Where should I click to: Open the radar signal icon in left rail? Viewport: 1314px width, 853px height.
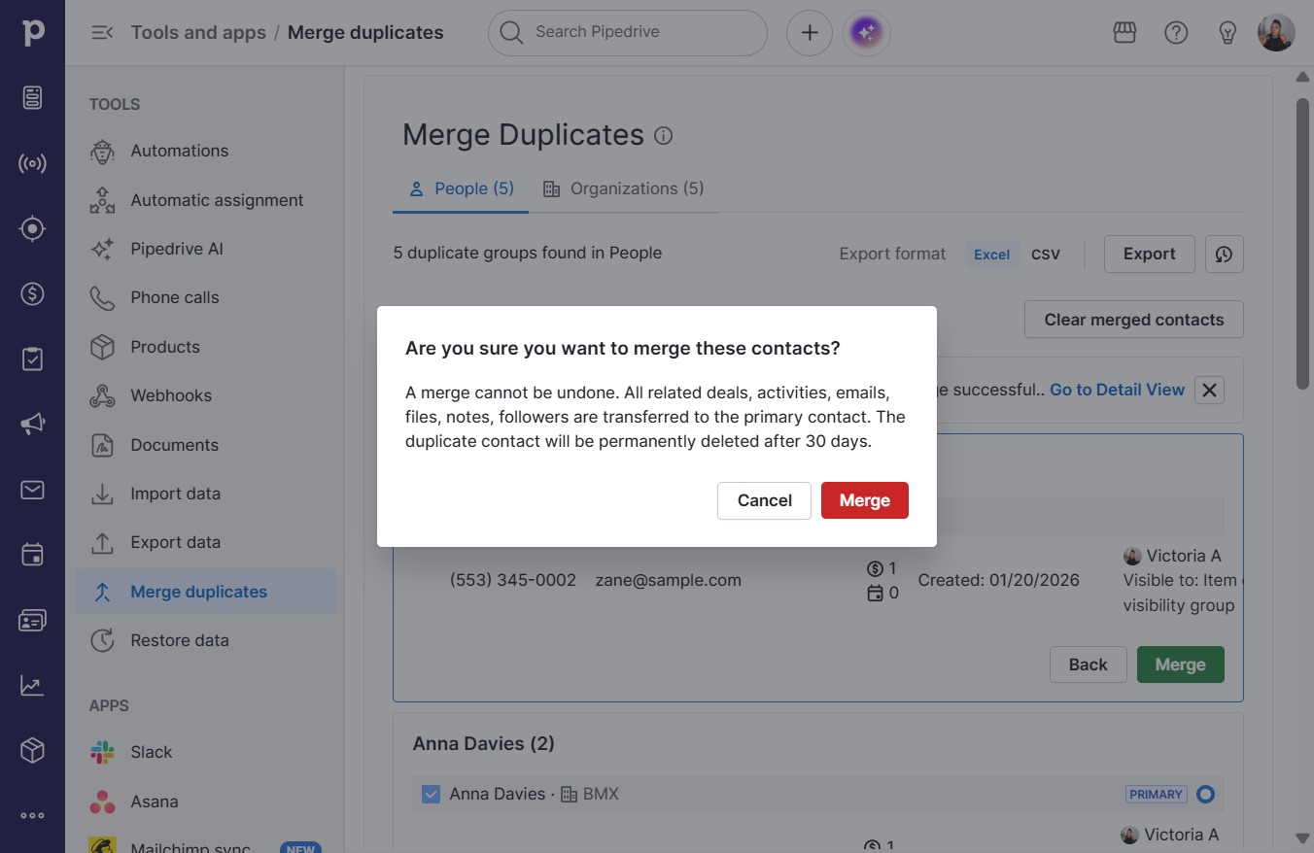tap(33, 163)
